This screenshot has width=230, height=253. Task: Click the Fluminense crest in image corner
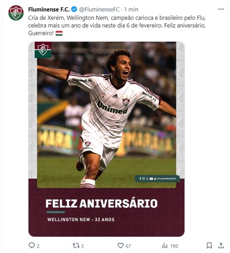click(43, 50)
